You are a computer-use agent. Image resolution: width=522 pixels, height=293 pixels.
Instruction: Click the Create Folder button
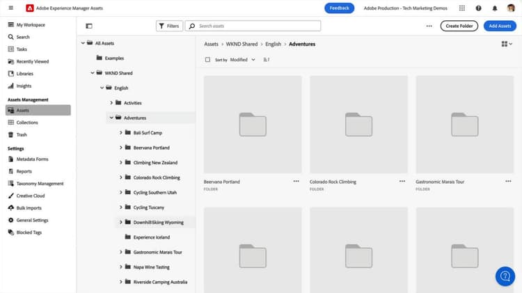[x=459, y=26]
